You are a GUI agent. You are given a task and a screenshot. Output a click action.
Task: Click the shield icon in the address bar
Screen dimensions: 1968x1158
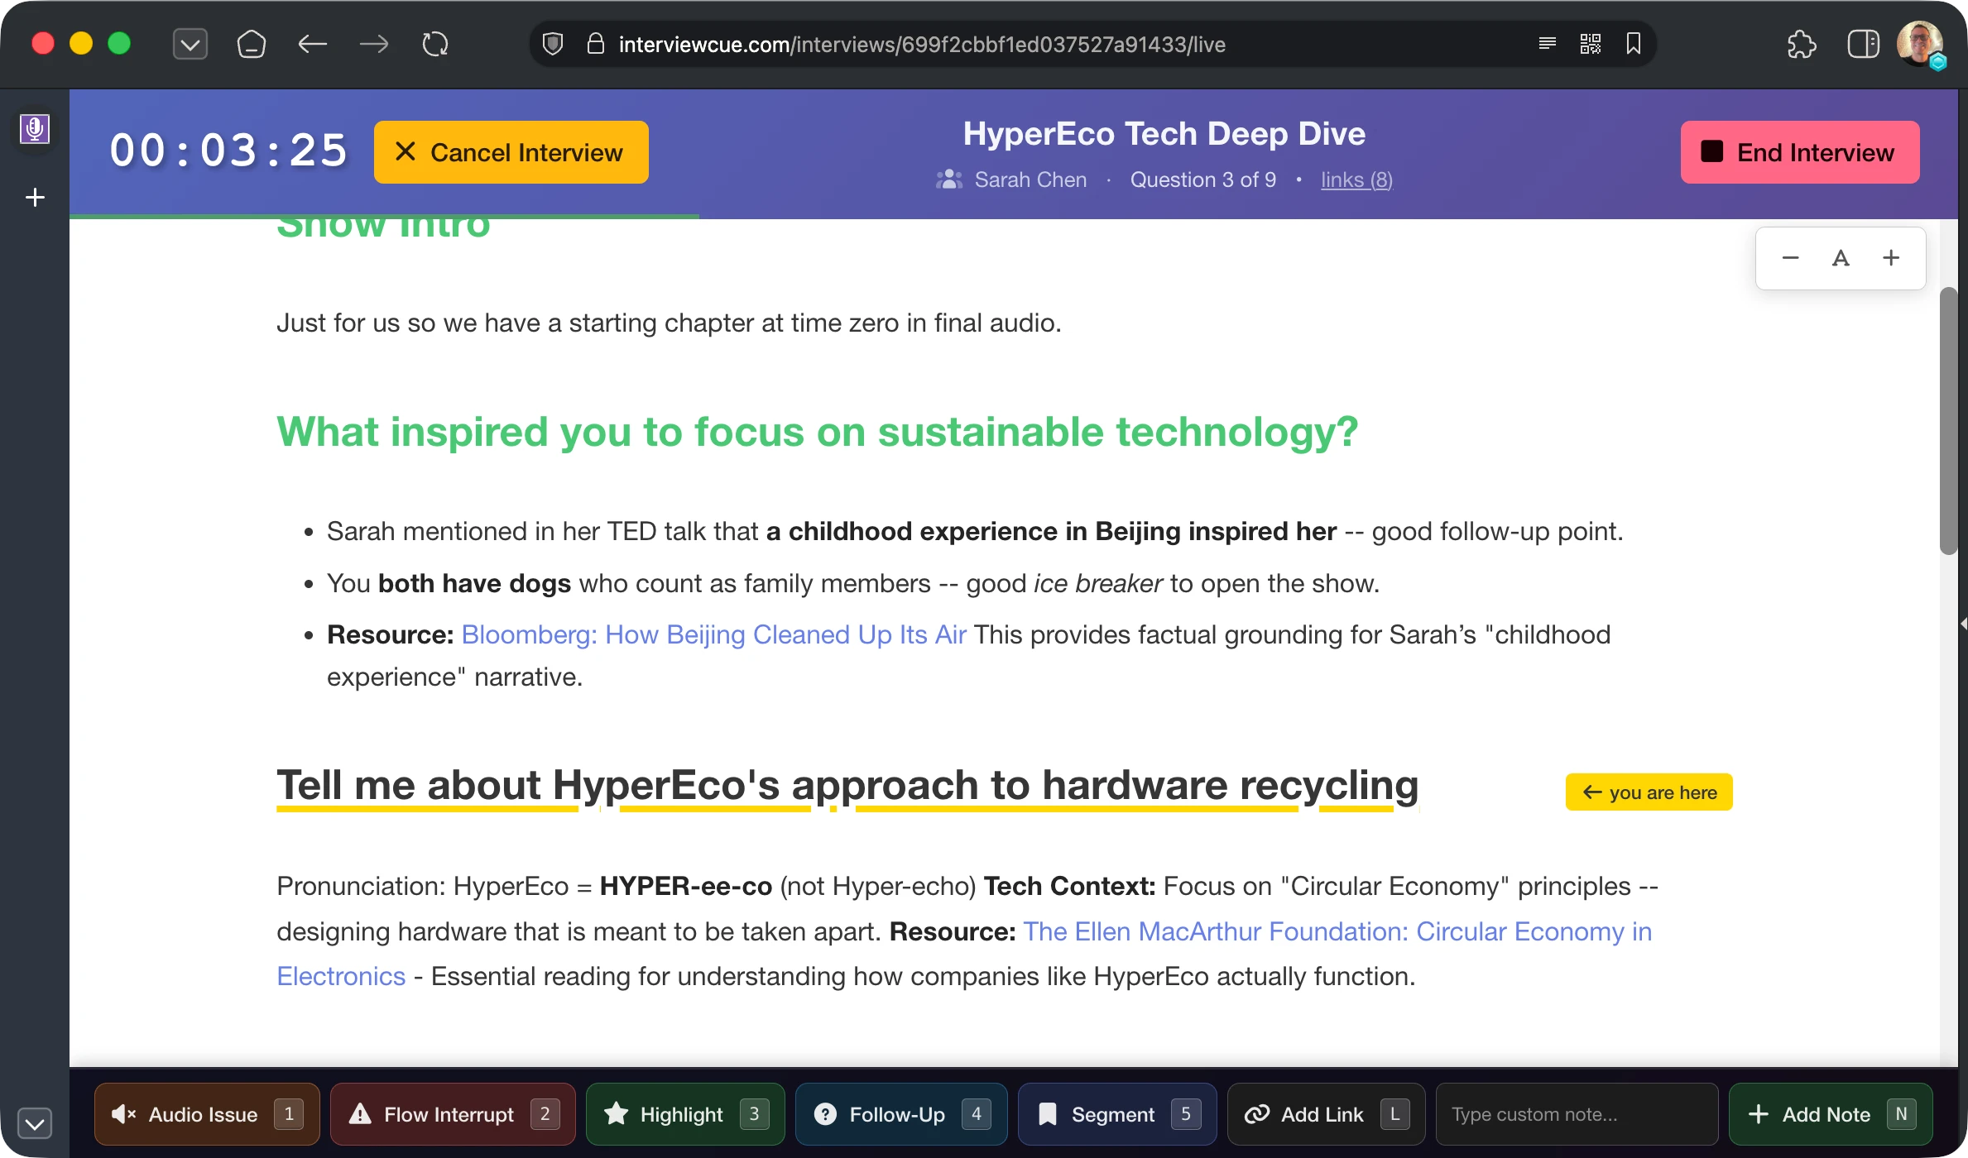(x=553, y=44)
